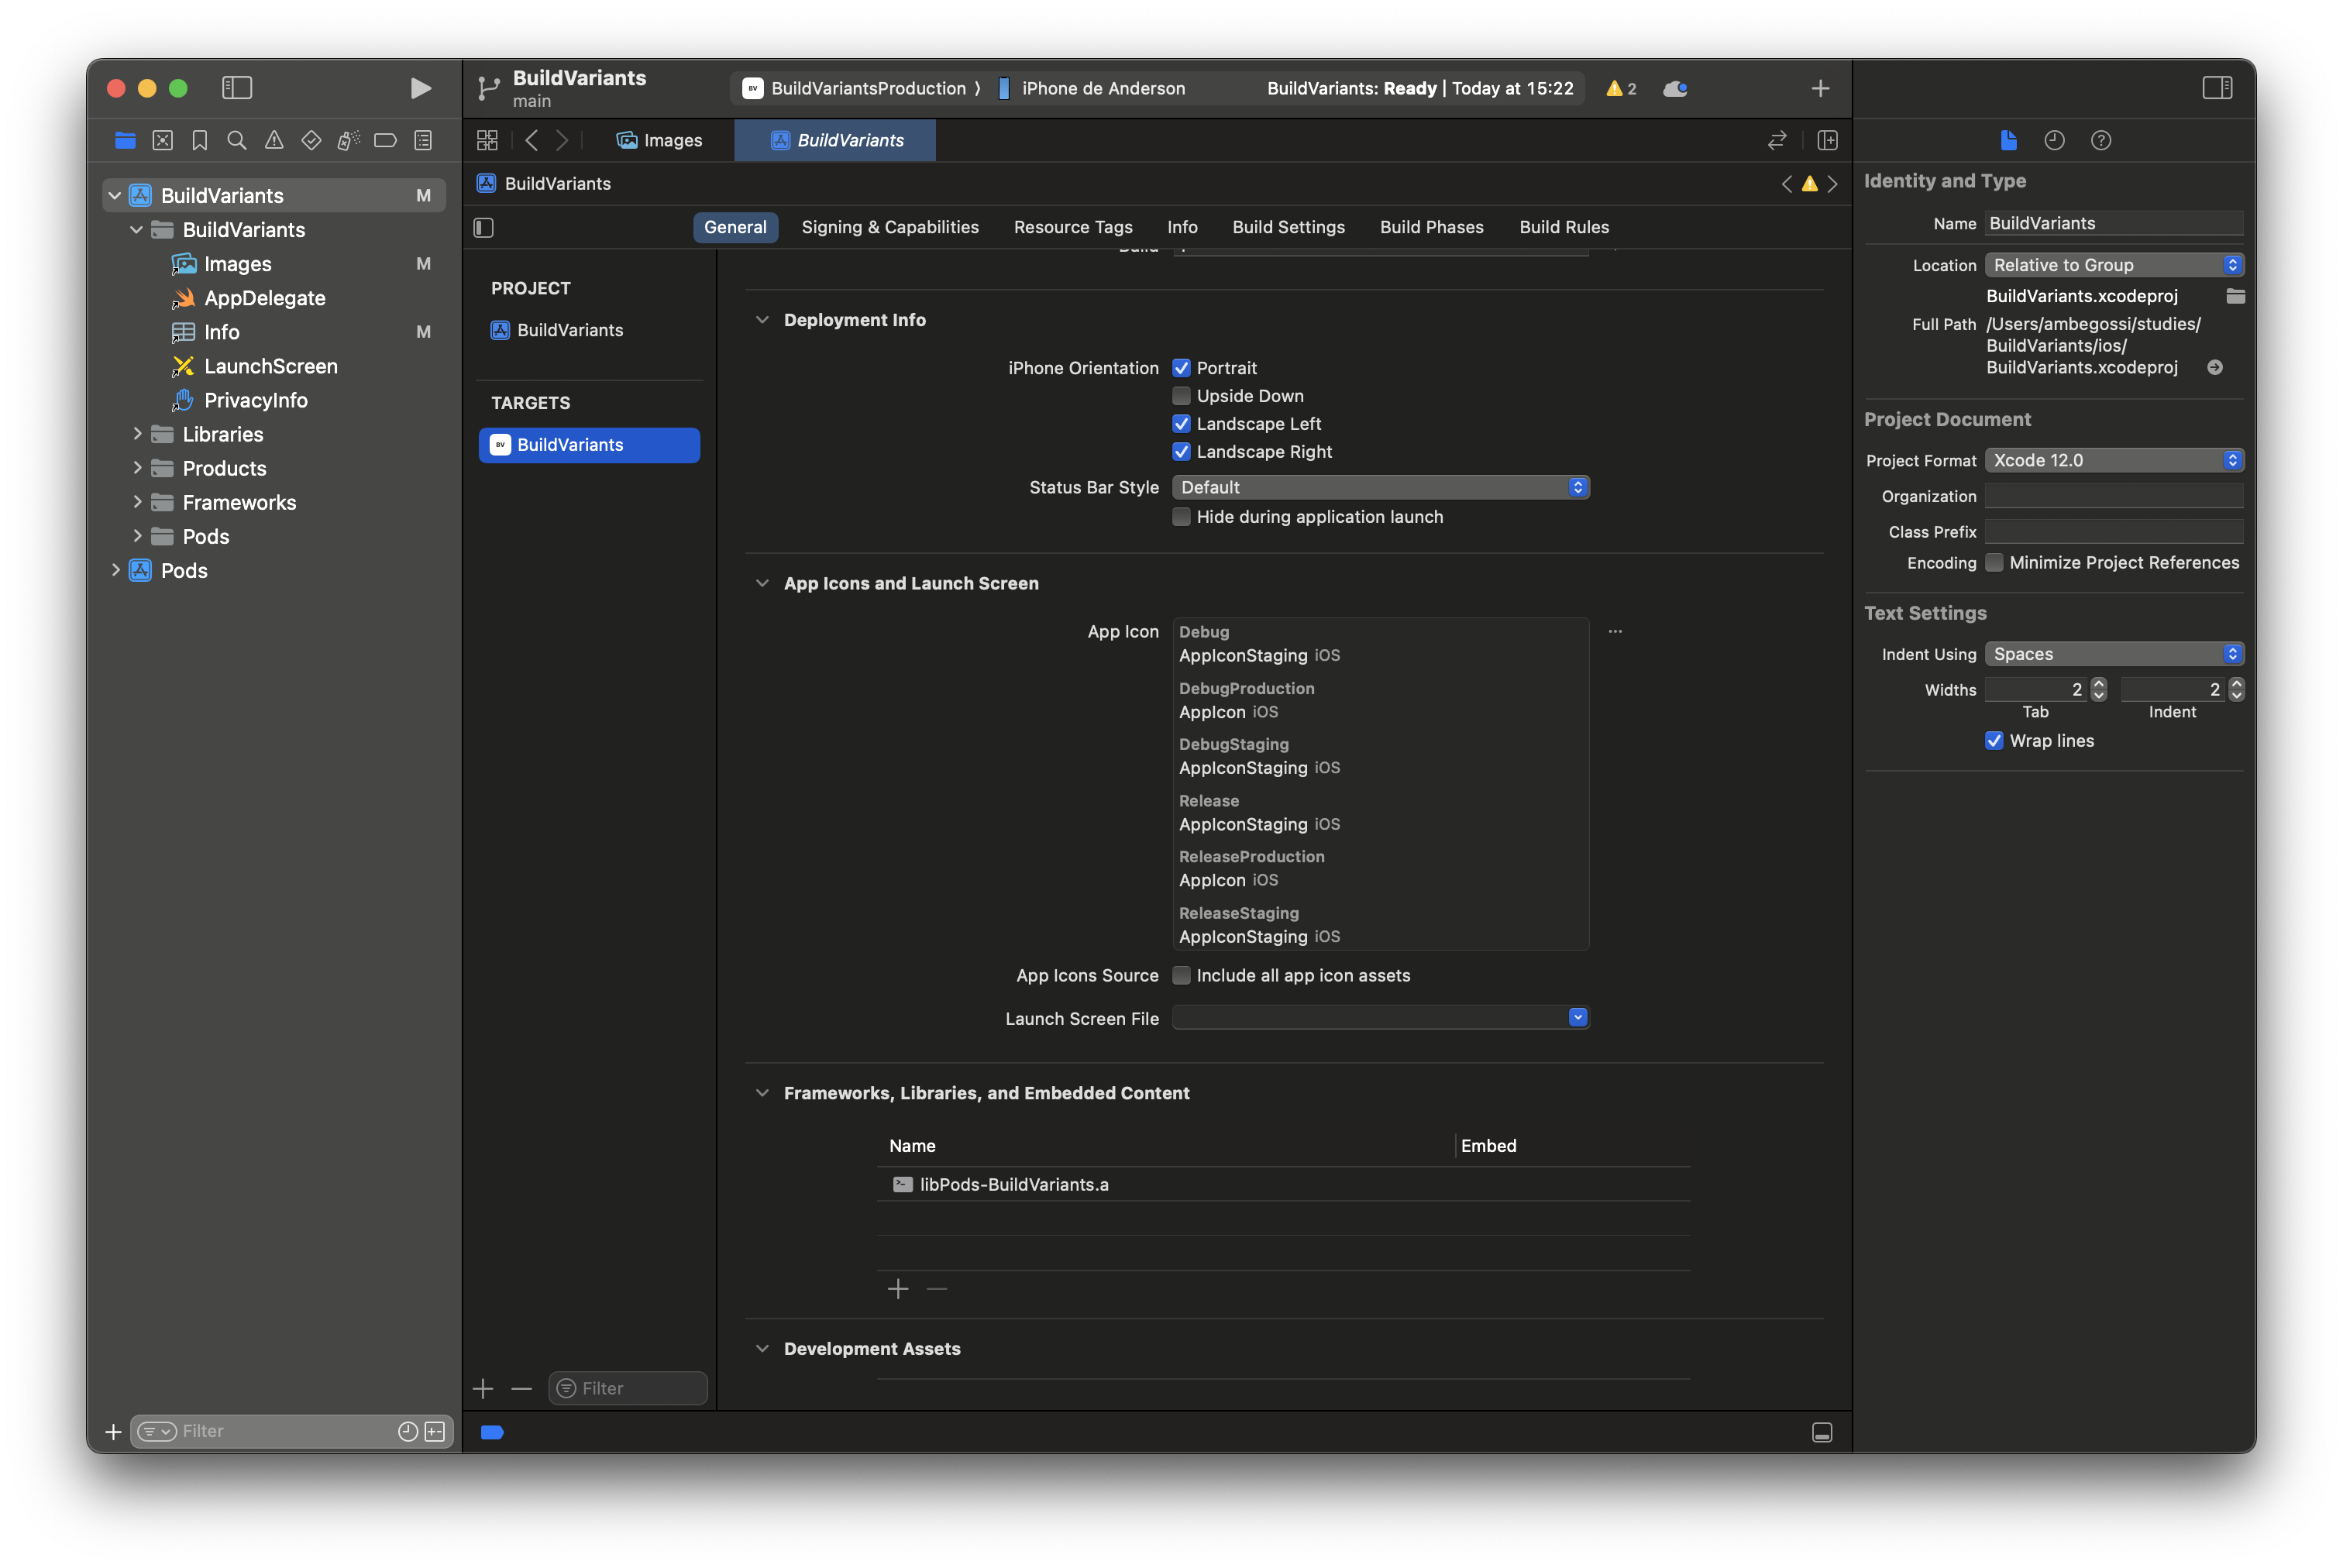Viewport: 2343px width, 1568px height.
Task: Switch to the Images editor tab
Action: 660,140
